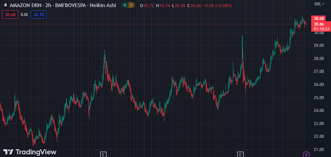Open the earlier earnings E marker
Screen dimensions: 331x157
(x=103, y=154)
